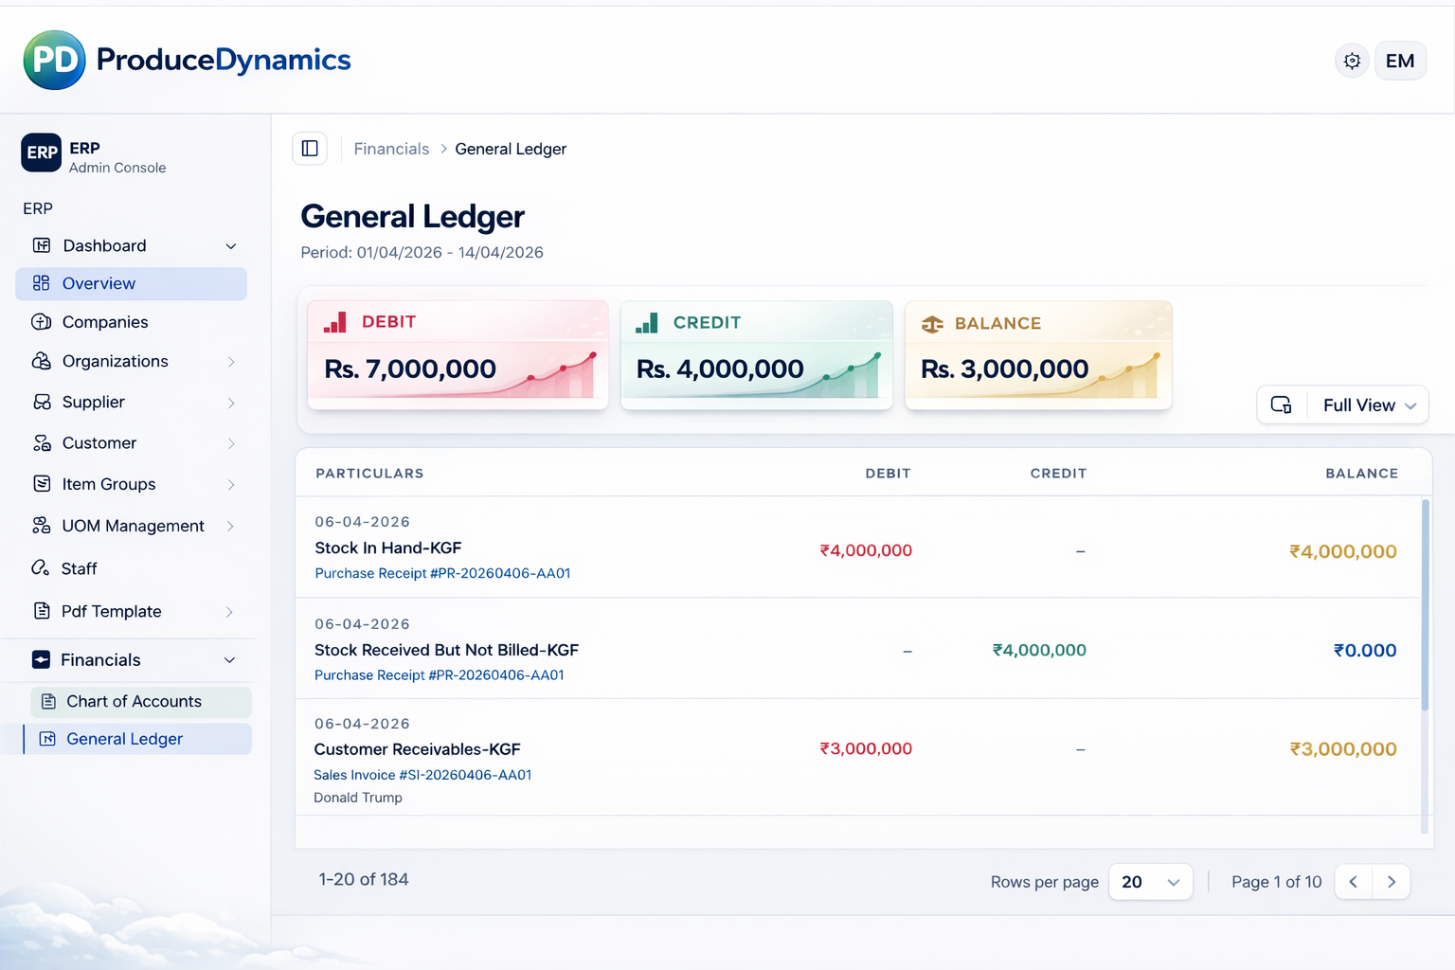Open Chart of Accounts under Financials
This screenshot has height=970, width=1455.
point(134,701)
